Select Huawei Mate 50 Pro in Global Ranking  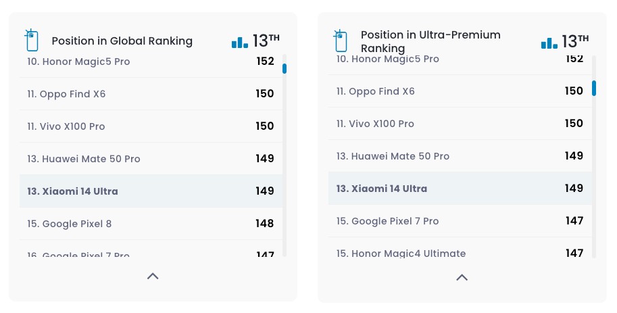[84, 159]
